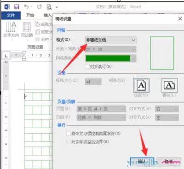Switch to the 开始 ribbon tab

pyautogui.click(x=30, y=15)
